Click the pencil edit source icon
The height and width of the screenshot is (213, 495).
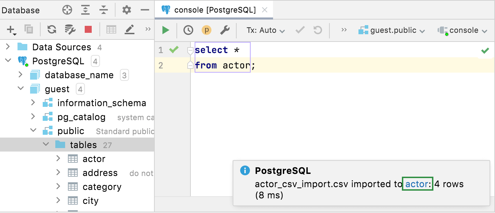coord(130,30)
